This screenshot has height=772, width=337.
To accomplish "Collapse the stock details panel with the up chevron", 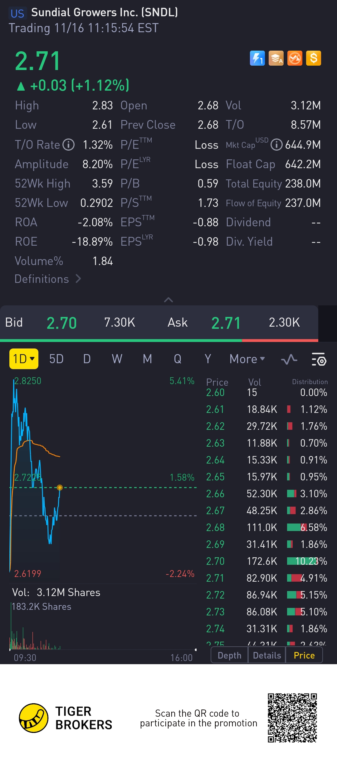I will click(x=168, y=300).
